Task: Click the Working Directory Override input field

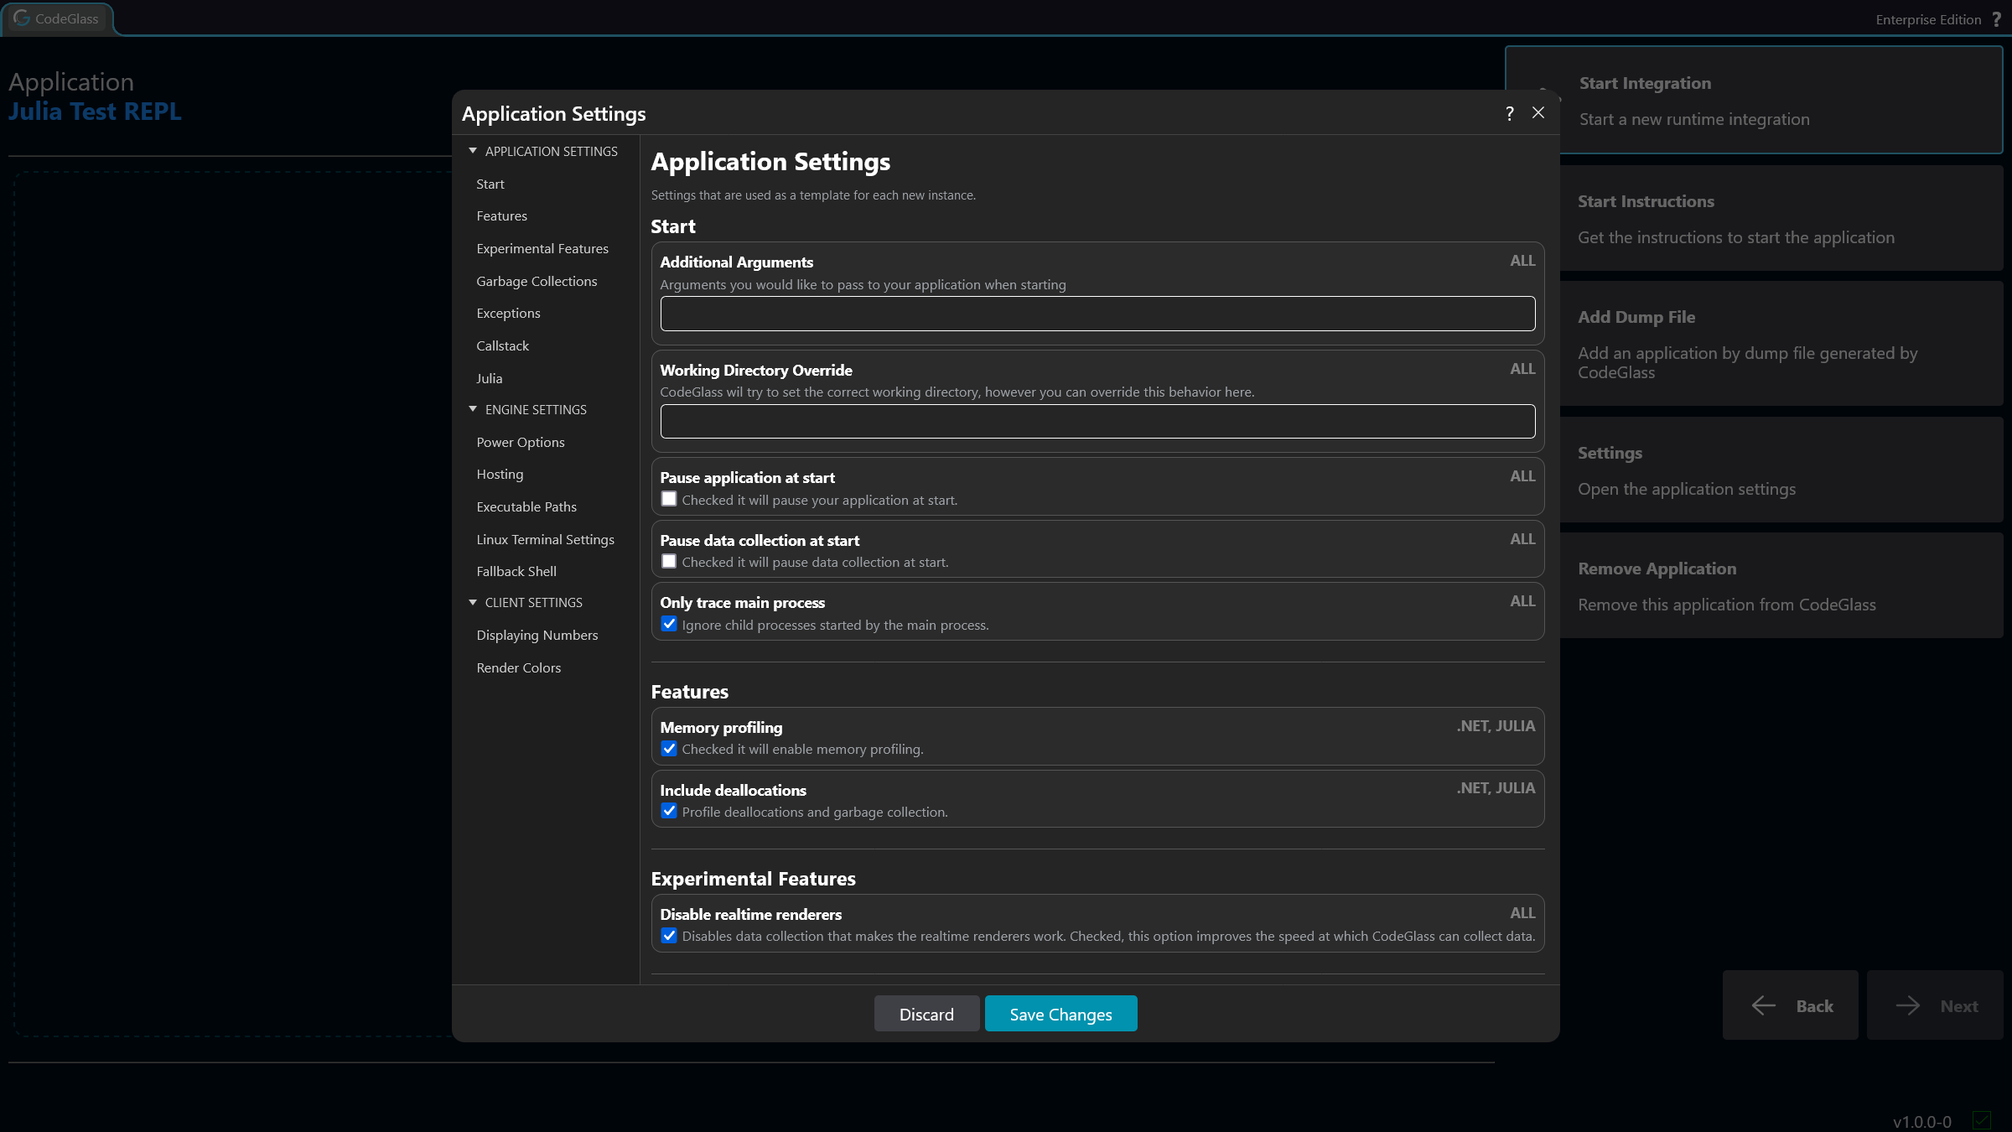Action: point(1097,421)
